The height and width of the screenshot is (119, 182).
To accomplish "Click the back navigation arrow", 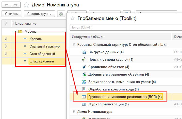I will click(6, 5).
